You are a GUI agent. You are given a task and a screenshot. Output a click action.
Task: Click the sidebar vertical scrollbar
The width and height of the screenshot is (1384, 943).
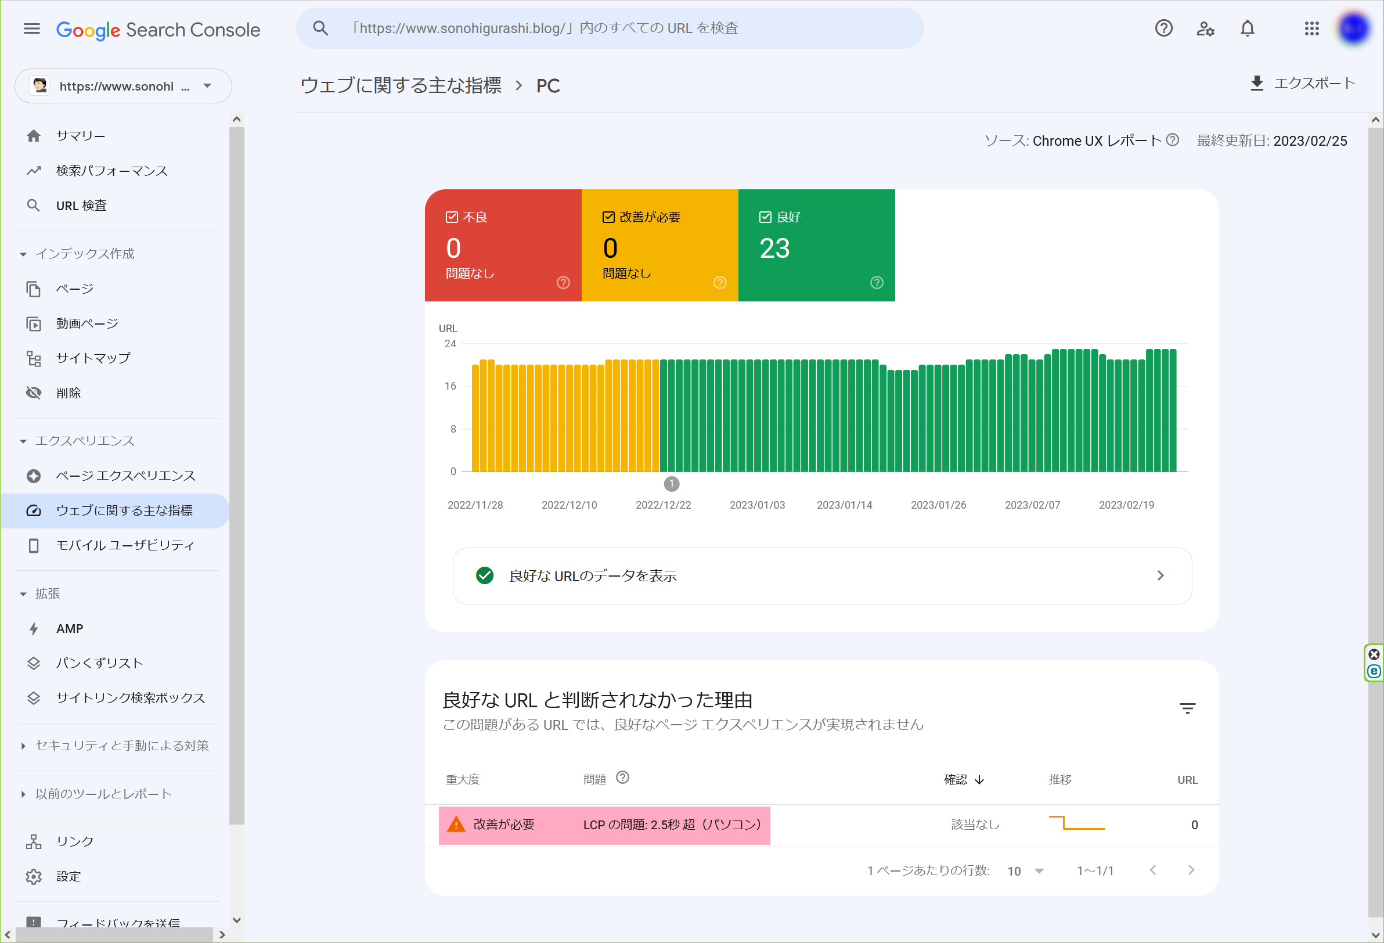[x=236, y=477]
